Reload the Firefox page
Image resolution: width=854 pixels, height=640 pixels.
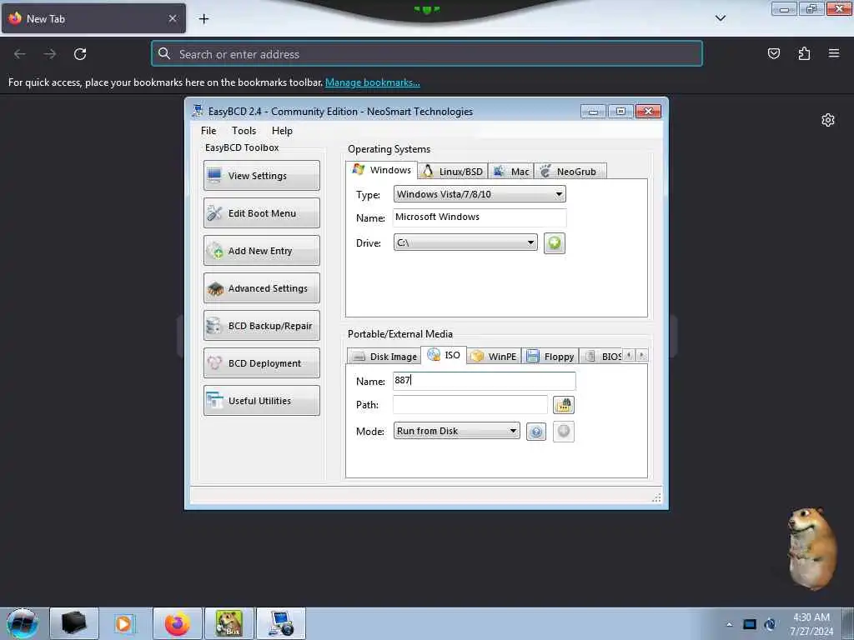pos(80,54)
